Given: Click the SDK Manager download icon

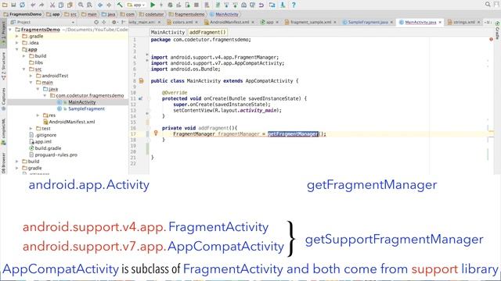Looking at the screenshot, I should 283,5.
